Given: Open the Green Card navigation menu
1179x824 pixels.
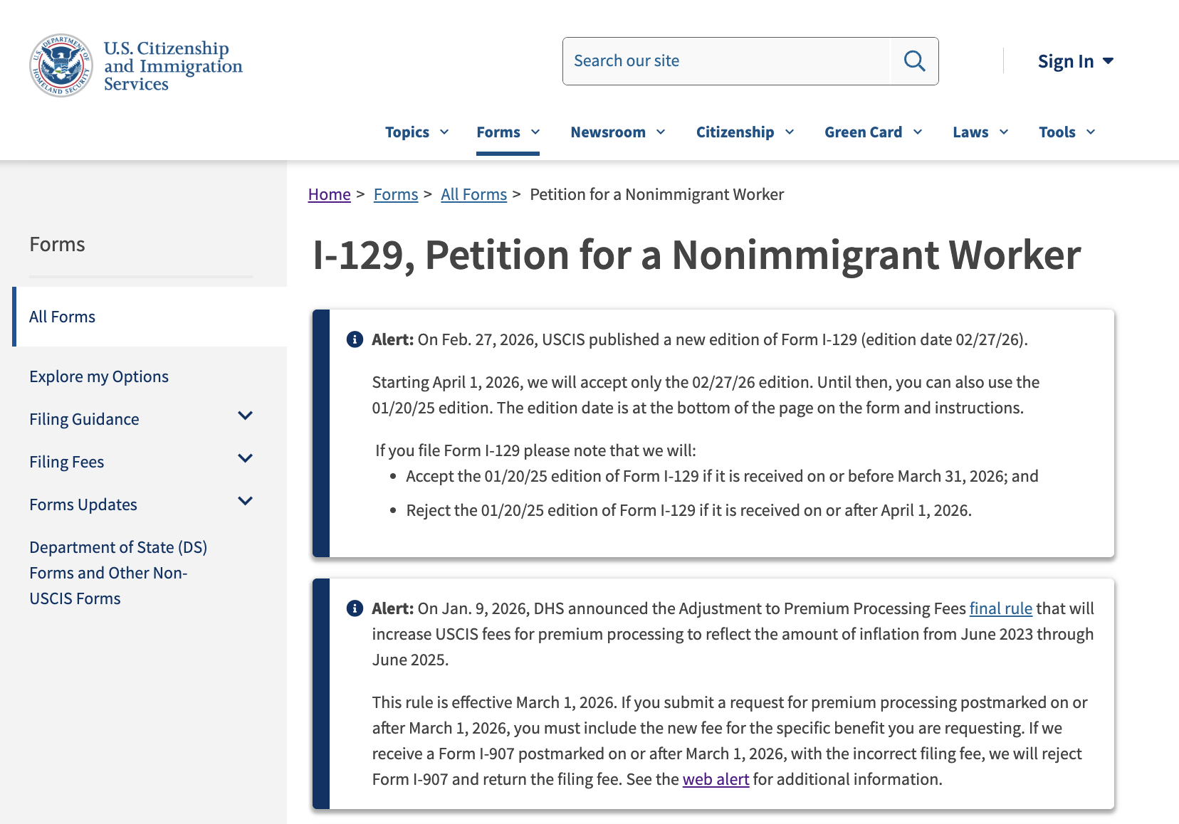Looking at the screenshot, I should (x=873, y=132).
